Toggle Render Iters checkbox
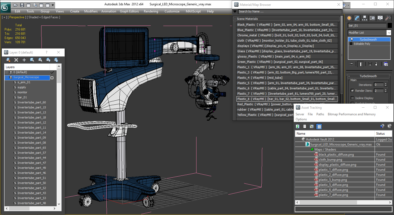The width and height of the screenshot is (394, 215). 352,91
